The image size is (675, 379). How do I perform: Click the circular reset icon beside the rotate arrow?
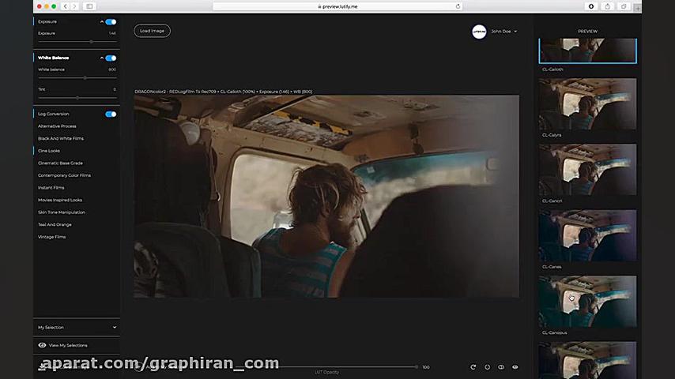pos(488,367)
